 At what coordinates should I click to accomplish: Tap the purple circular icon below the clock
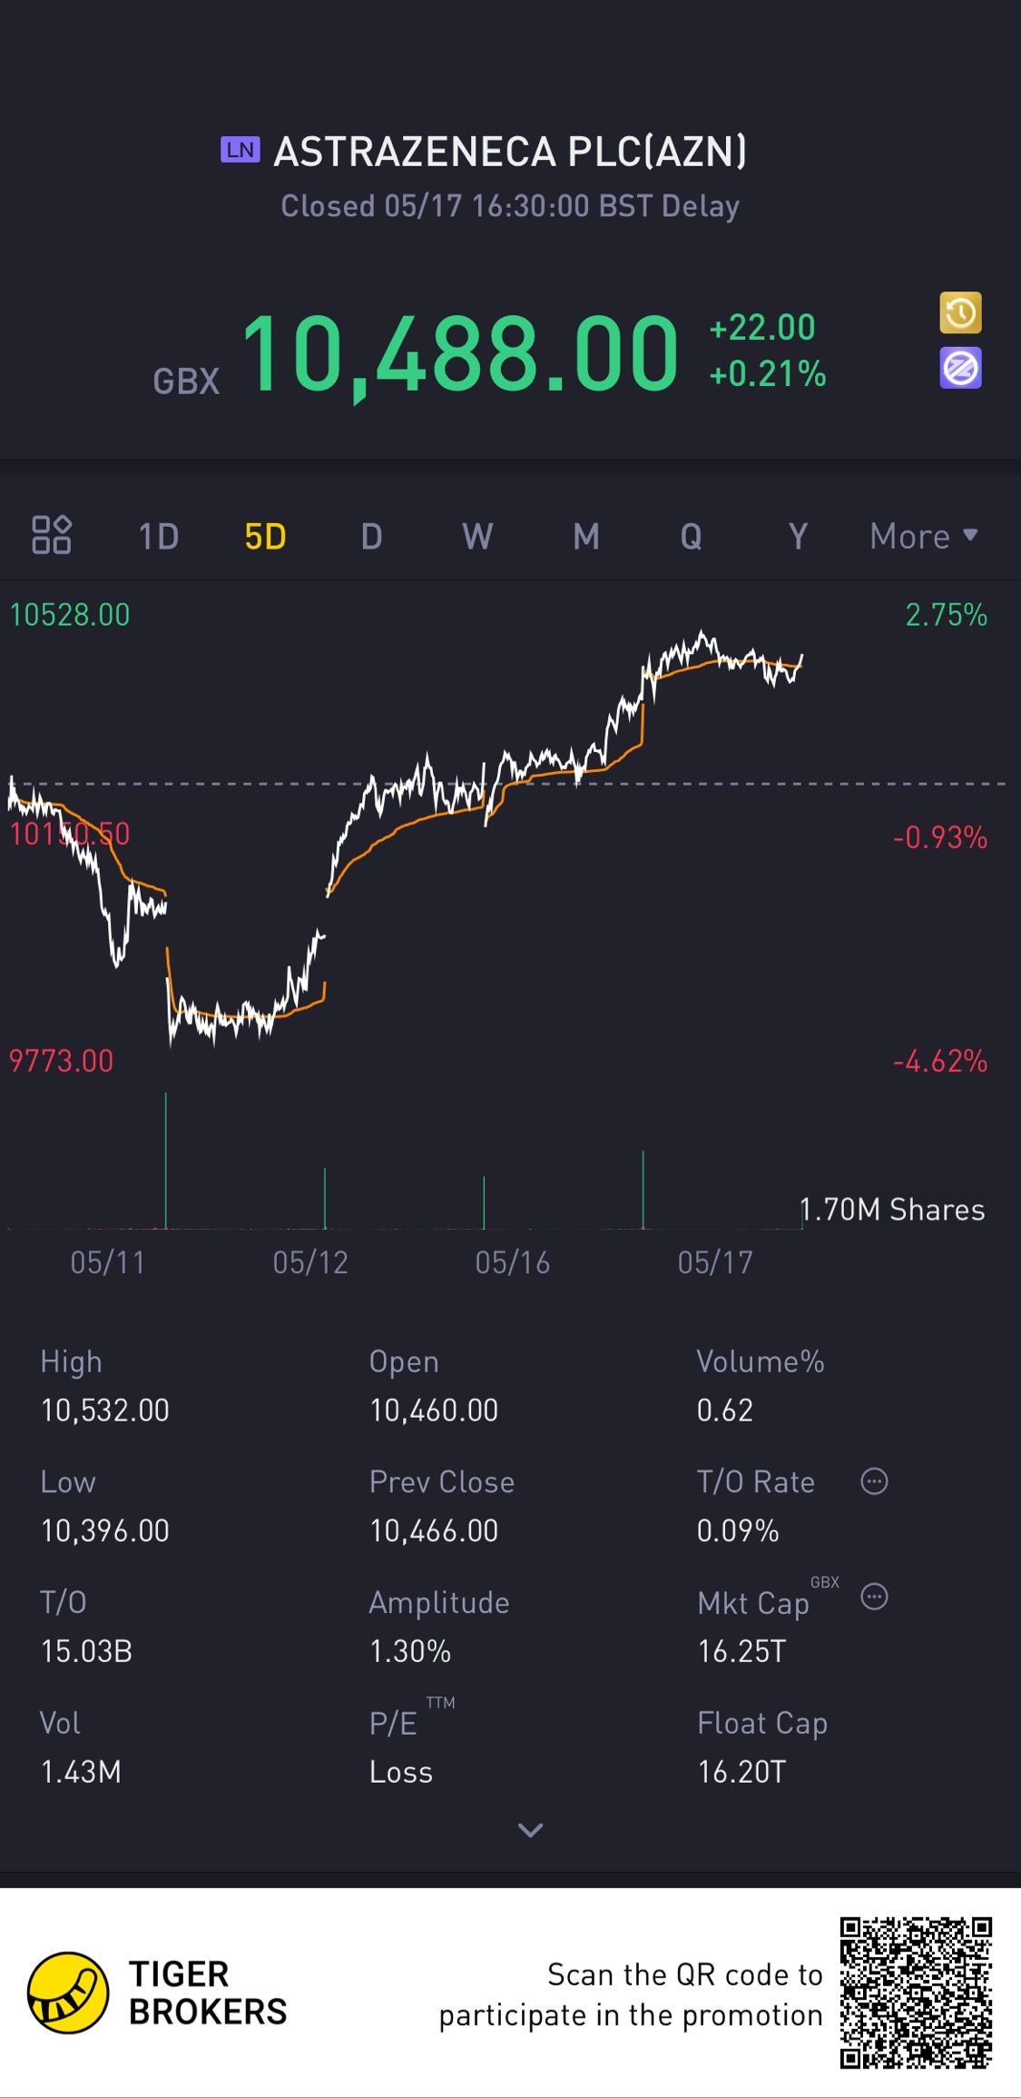[x=960, y=369]
